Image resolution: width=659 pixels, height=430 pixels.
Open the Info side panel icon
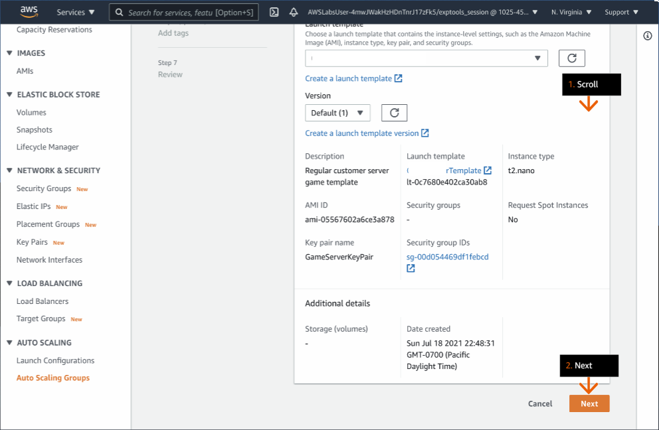647,35
